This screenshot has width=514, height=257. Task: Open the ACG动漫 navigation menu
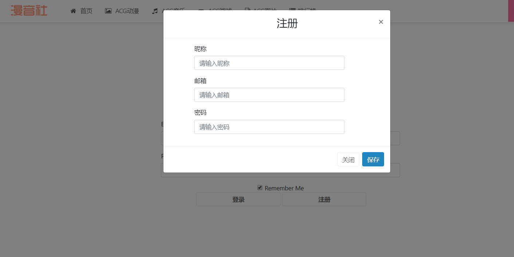coord(126,11)
